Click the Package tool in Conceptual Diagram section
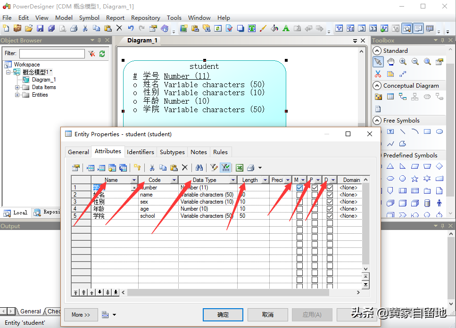The image size is (456, 328). pyautogui.click(x=378, y=97)
